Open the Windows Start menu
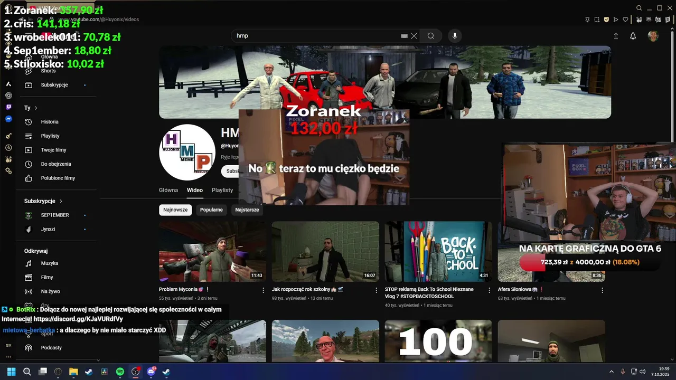Image resolution: width=676 pixels, height=380 pixels. click(x=11, y=372)
